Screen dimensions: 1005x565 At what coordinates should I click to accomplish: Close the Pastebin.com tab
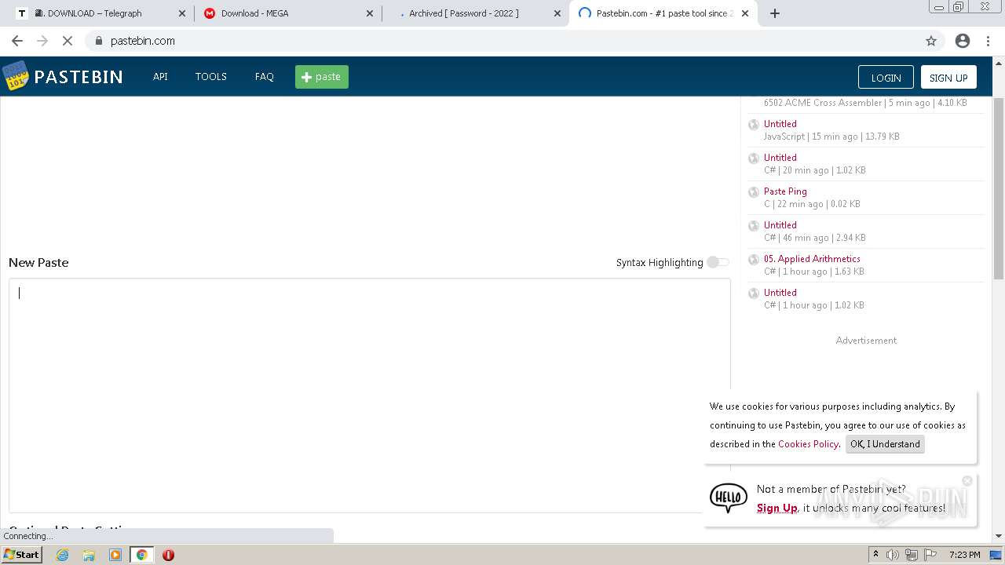pos(745,13)
